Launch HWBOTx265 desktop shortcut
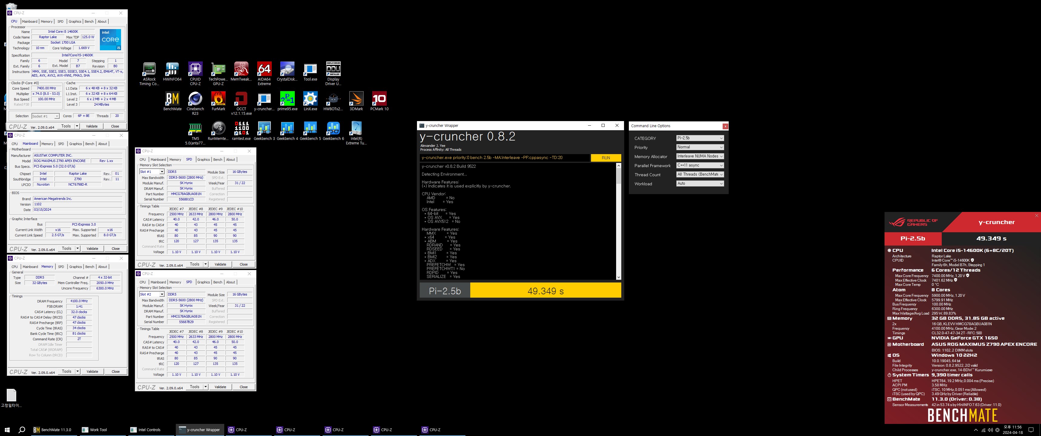The width and height of the screenshot is (1041, 436). pos(333,101)
